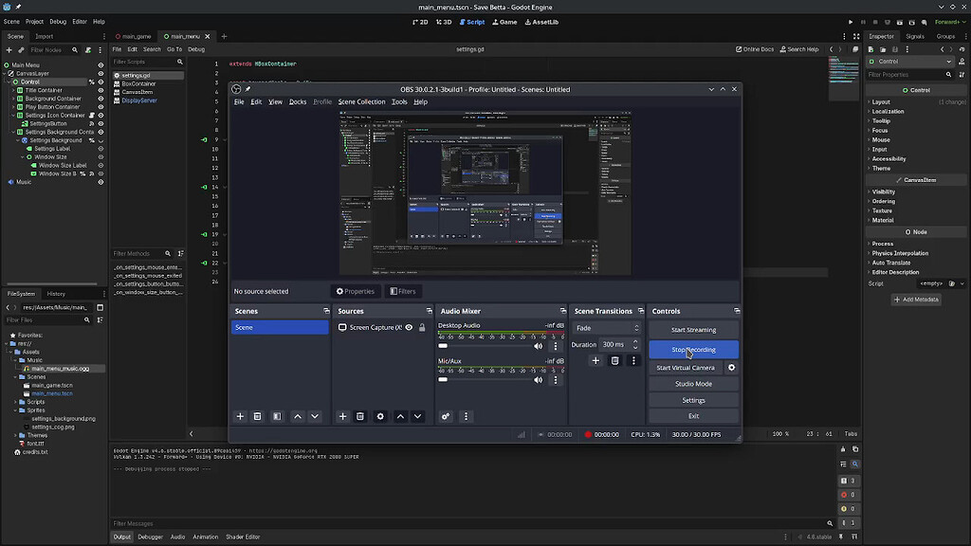The image size is (971, 546).
Task: Open scene filters icon in Scenes panel
Action: click(x=277, y=417)
